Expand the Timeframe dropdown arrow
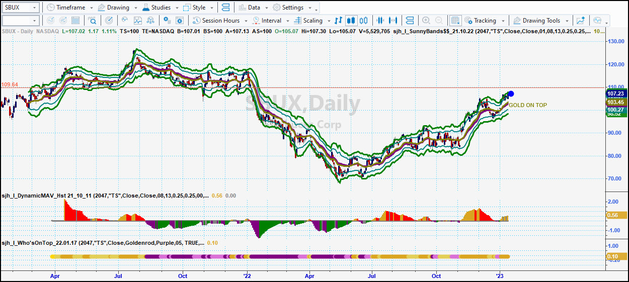629x282 pixels. click(x=91, y=8)
